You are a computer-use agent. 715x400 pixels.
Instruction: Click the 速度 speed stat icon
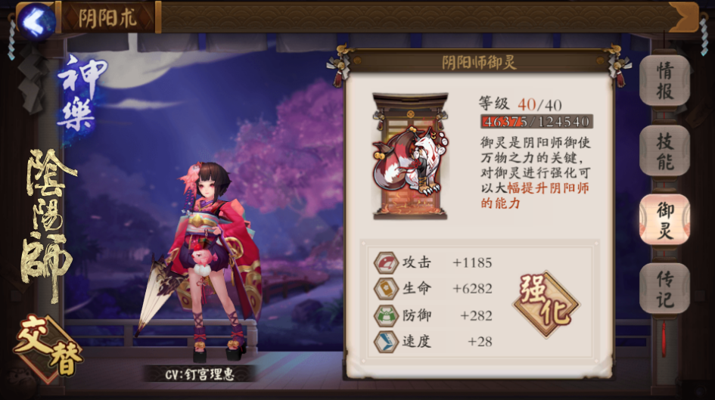(x=386, y=342)
